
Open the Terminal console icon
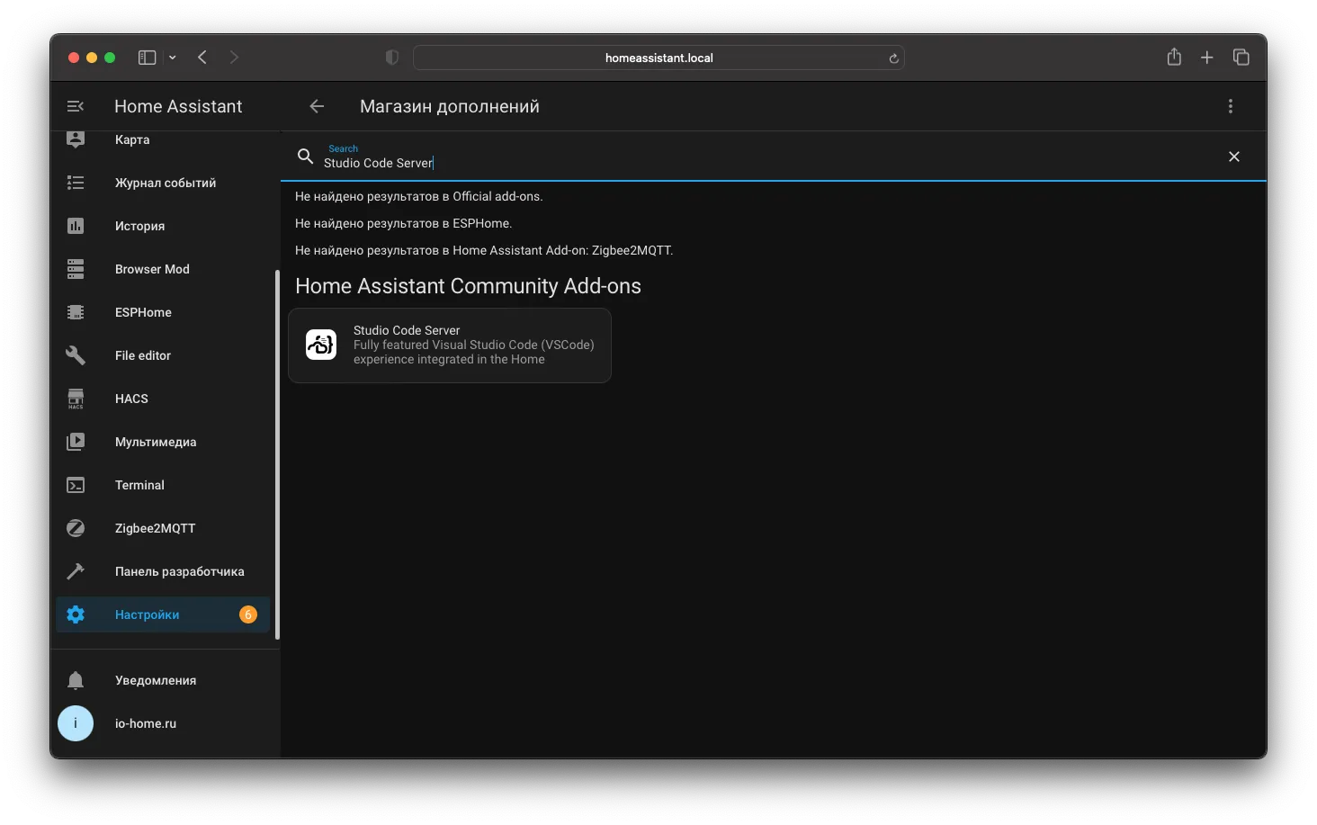click(76, 485)
